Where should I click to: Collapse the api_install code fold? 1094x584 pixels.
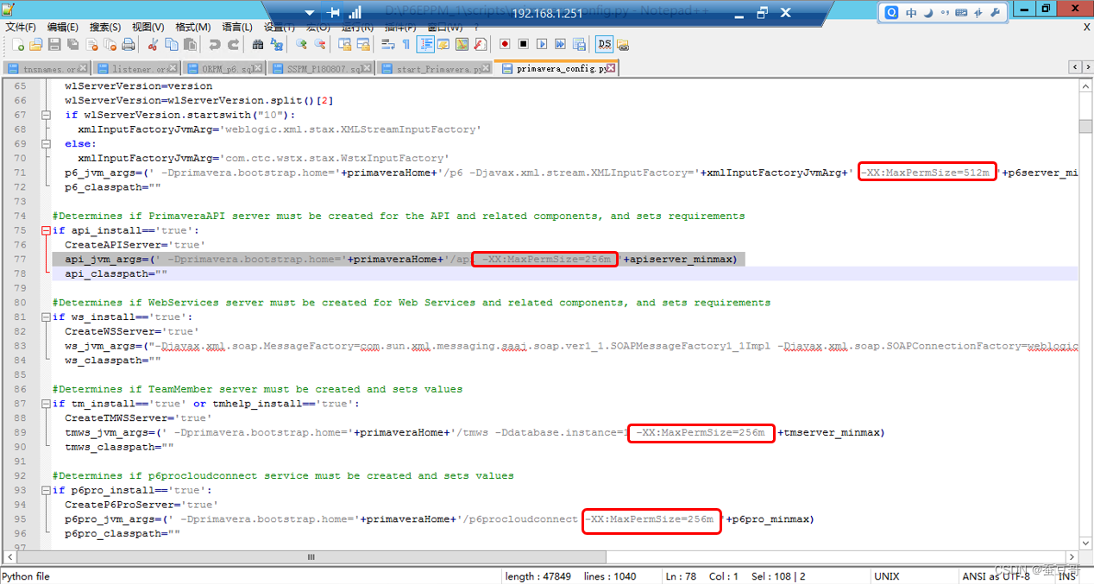[x=47, y=230]
